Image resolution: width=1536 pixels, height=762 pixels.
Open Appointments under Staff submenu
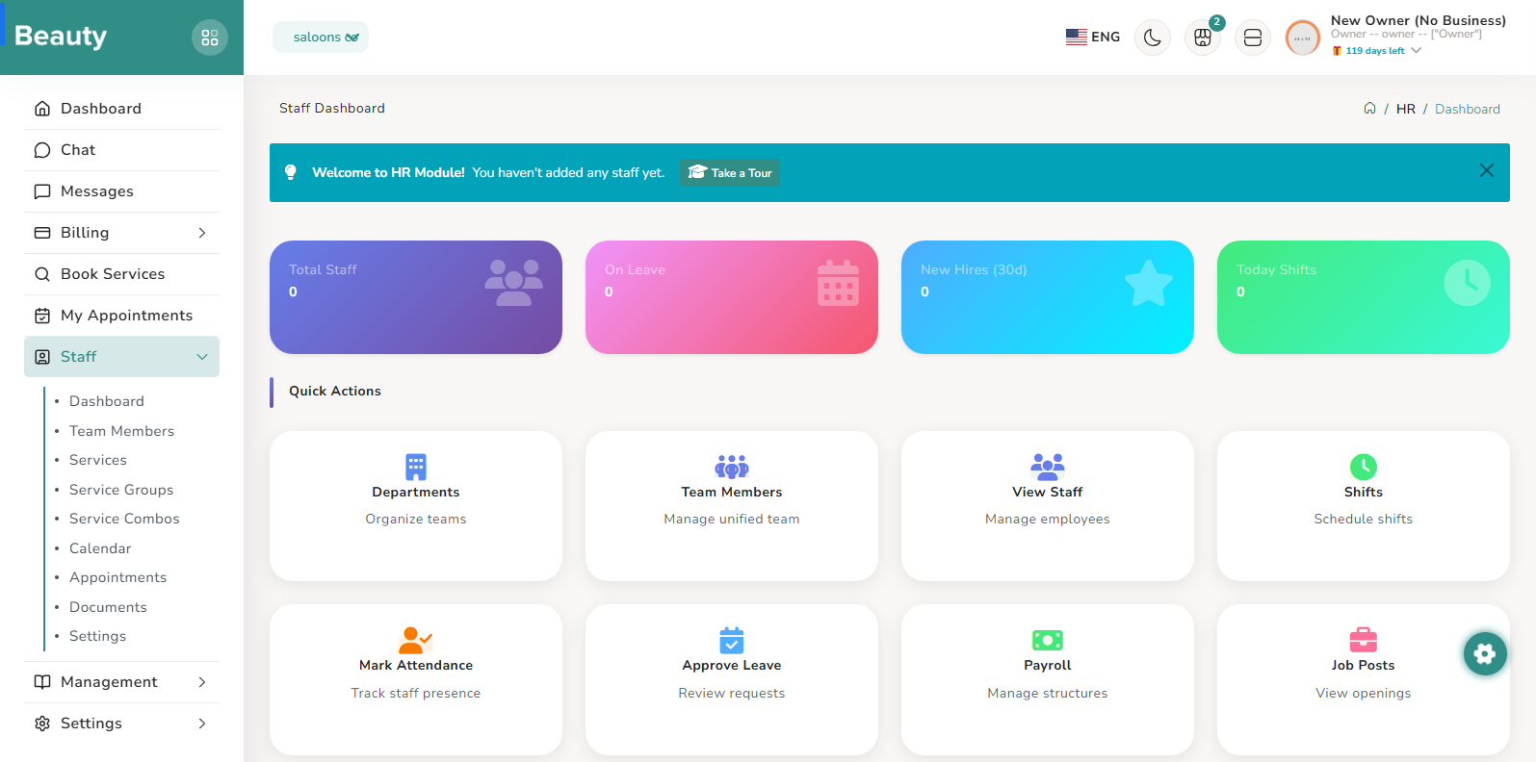point(117,577)
